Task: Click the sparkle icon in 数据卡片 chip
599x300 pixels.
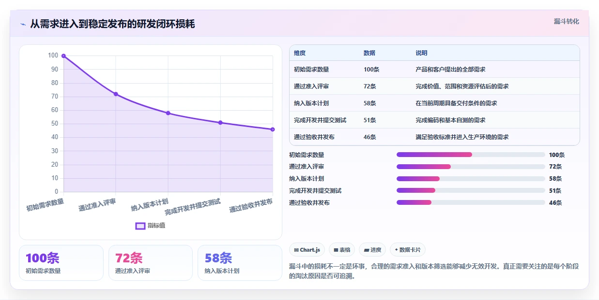Action: coord(396,250)
